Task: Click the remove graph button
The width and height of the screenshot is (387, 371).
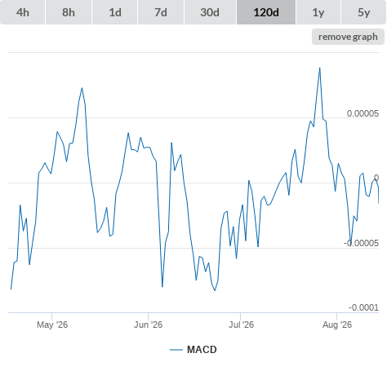Action: (348, 37)
